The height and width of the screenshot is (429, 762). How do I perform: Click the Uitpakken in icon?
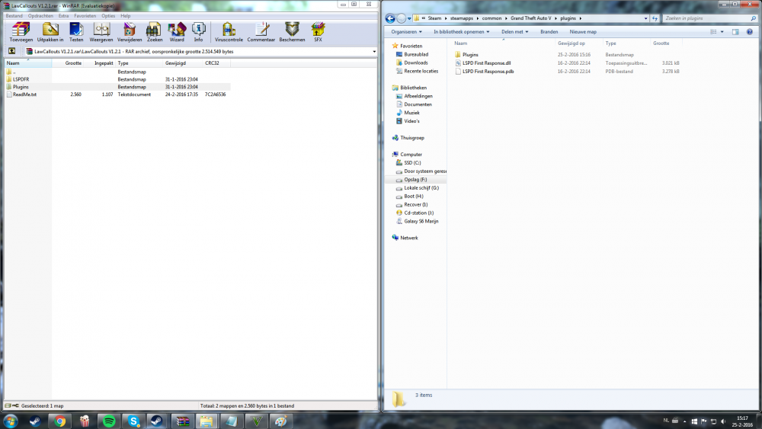pos(50,32)
